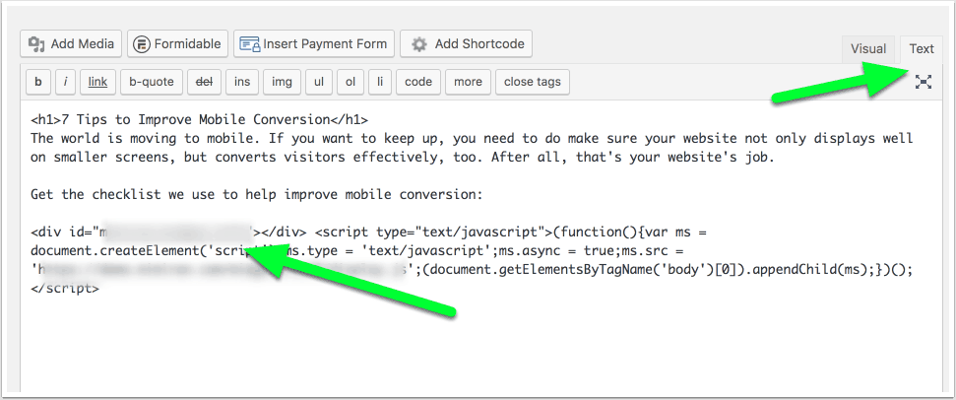Viewport: 956px width, 400px height.
Task: Insert the more tag button
Action: point(468,82)
